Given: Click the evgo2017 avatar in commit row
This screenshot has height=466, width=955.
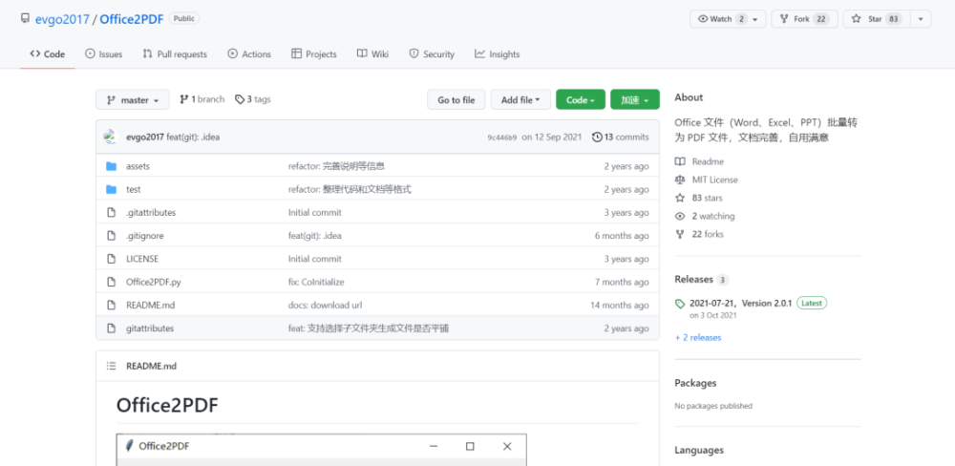Looking at the screenshot, I should (x=110, y=137).
